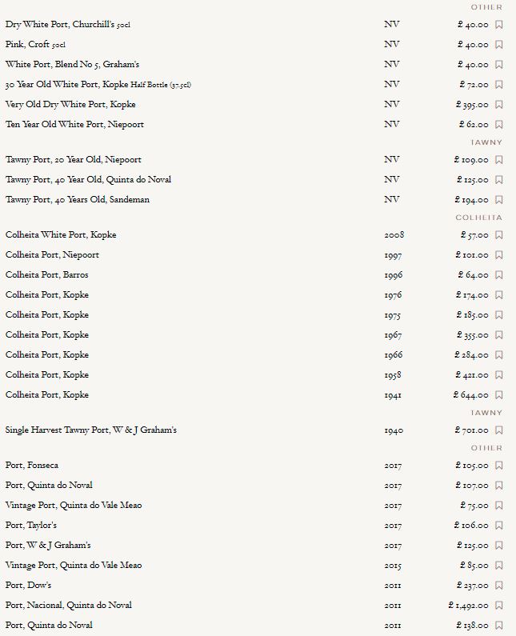Click the Colheita section heading

478,218
